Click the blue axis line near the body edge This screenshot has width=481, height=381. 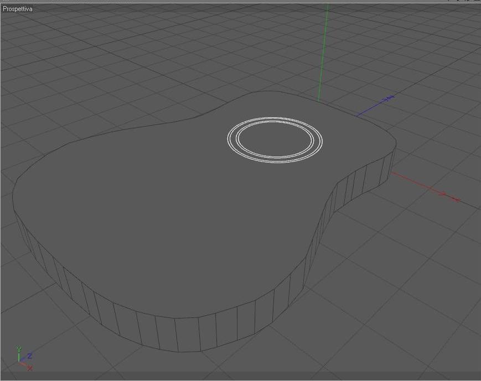click(368, 111)
